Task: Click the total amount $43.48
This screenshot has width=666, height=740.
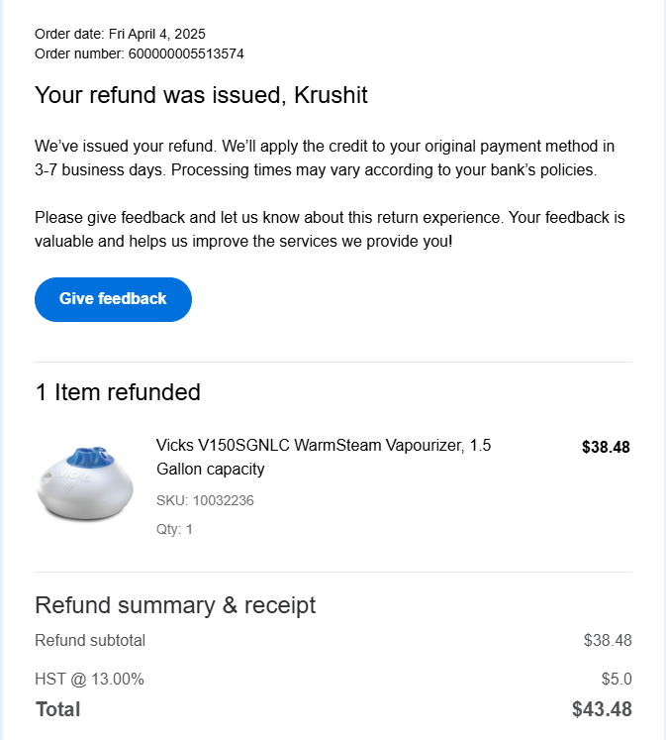Action: (x=602, y=709)
